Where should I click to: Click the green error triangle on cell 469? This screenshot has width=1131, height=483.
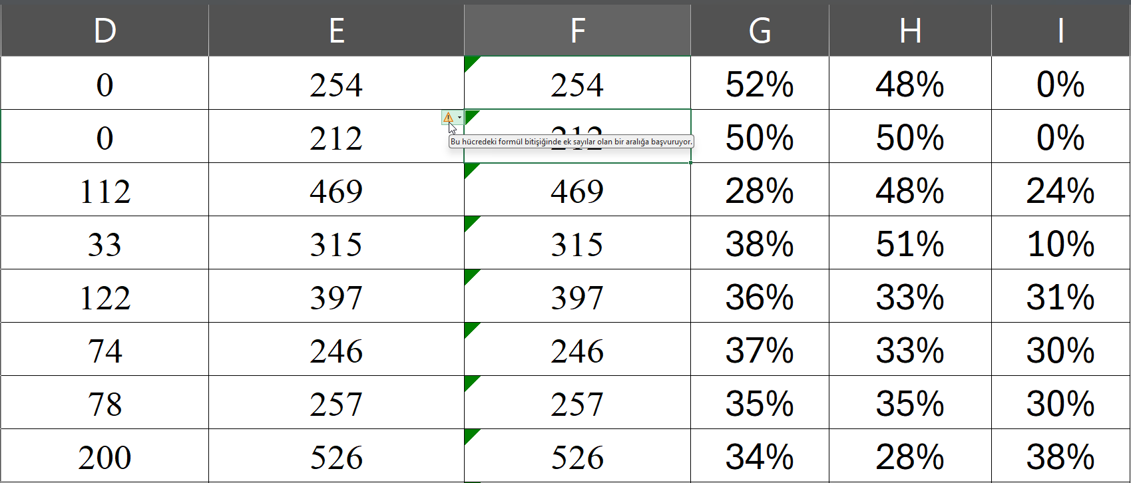[468, 169]
